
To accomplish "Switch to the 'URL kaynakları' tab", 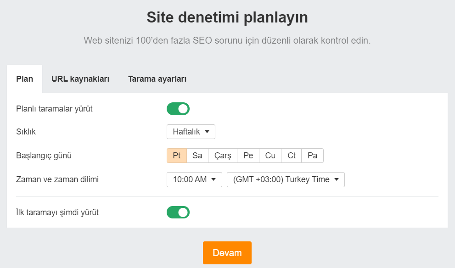I will point(80,79).
